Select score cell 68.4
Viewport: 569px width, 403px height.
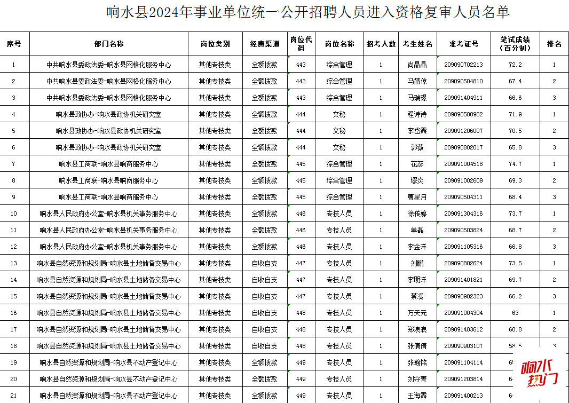515,197
